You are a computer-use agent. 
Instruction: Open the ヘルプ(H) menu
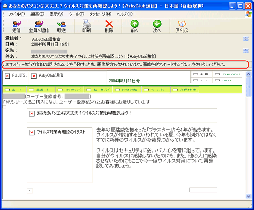[124, 14]
